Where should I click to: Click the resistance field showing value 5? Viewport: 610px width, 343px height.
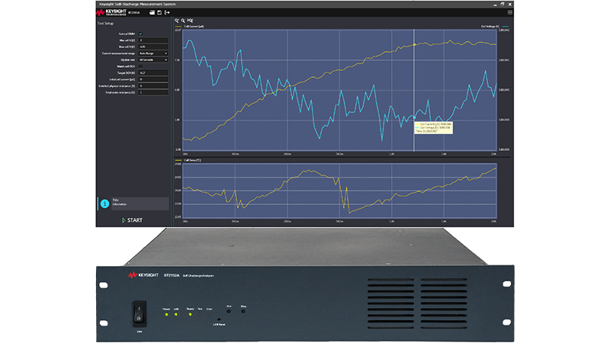pos(153,86)
